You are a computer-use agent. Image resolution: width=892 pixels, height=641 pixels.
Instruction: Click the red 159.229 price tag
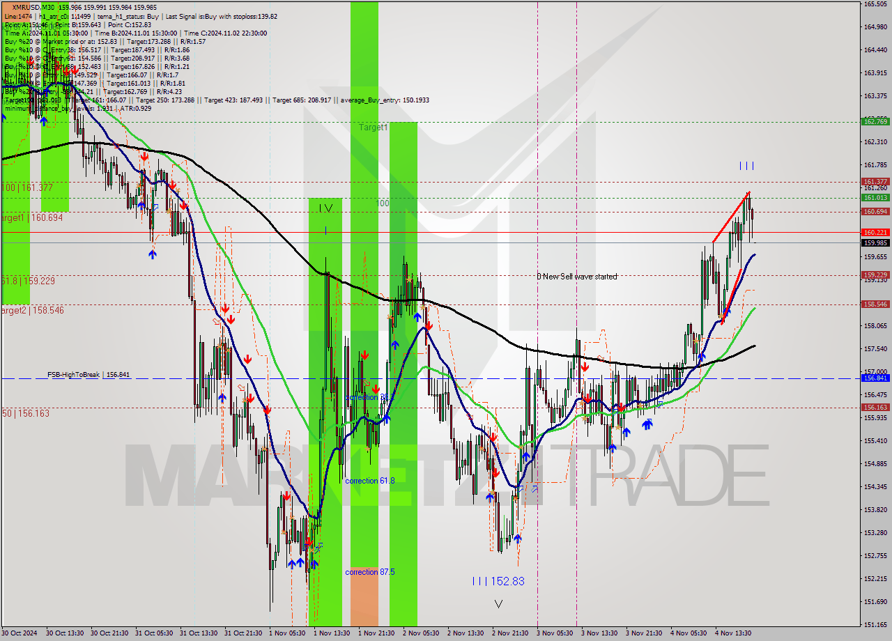[875, 275]
